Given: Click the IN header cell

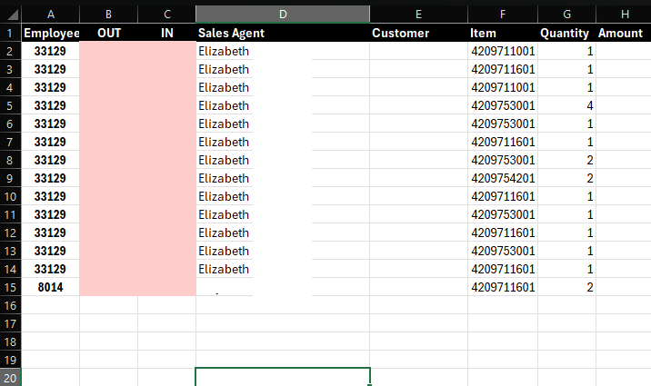Looking at the screenshot, I should (167, 33).
